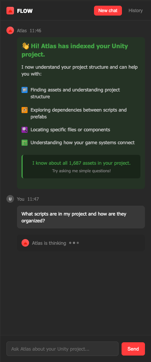Click the 11:47 message timestamp
Viewport: 151px width, 362px height.
coord(33,199)
